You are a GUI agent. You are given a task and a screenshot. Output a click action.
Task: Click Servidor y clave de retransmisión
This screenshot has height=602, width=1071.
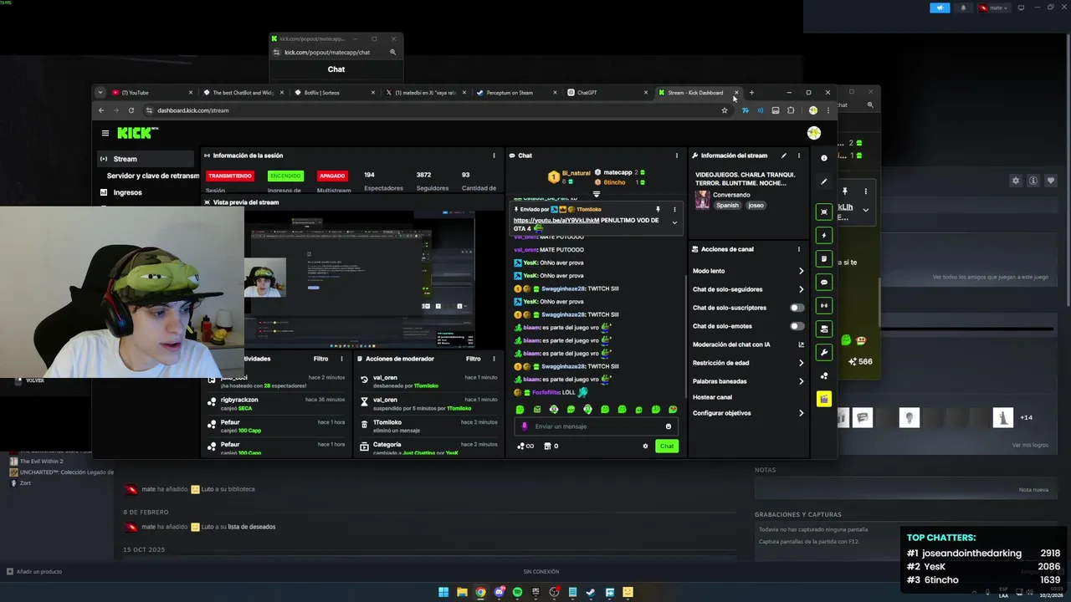tap(152, 176)
